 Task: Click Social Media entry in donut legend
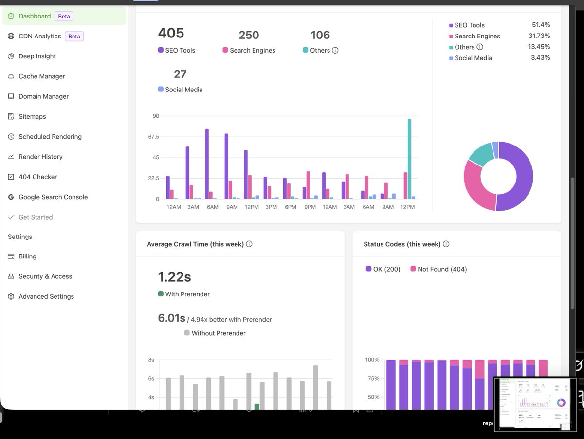(x=470, y=58)
